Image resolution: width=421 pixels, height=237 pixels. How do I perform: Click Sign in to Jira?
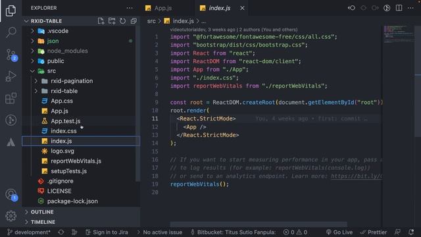pos(107,232)
